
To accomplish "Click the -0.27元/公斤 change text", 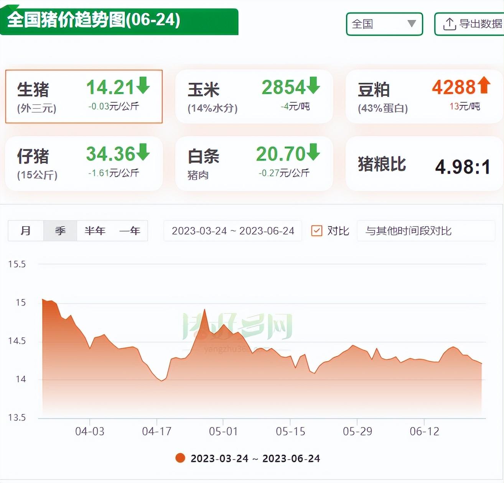I will (x=283, y=173).
